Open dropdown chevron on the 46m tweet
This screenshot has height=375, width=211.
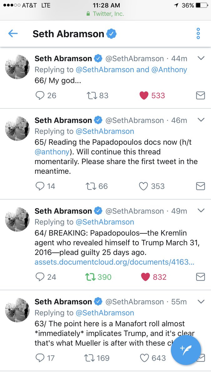[201, 120]
